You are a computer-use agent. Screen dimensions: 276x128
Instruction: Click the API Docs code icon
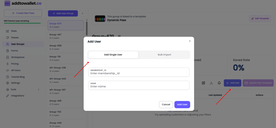coord(7,70)
